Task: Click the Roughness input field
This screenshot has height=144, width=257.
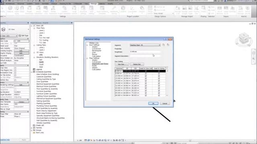Action: click(x=145, y=52)
